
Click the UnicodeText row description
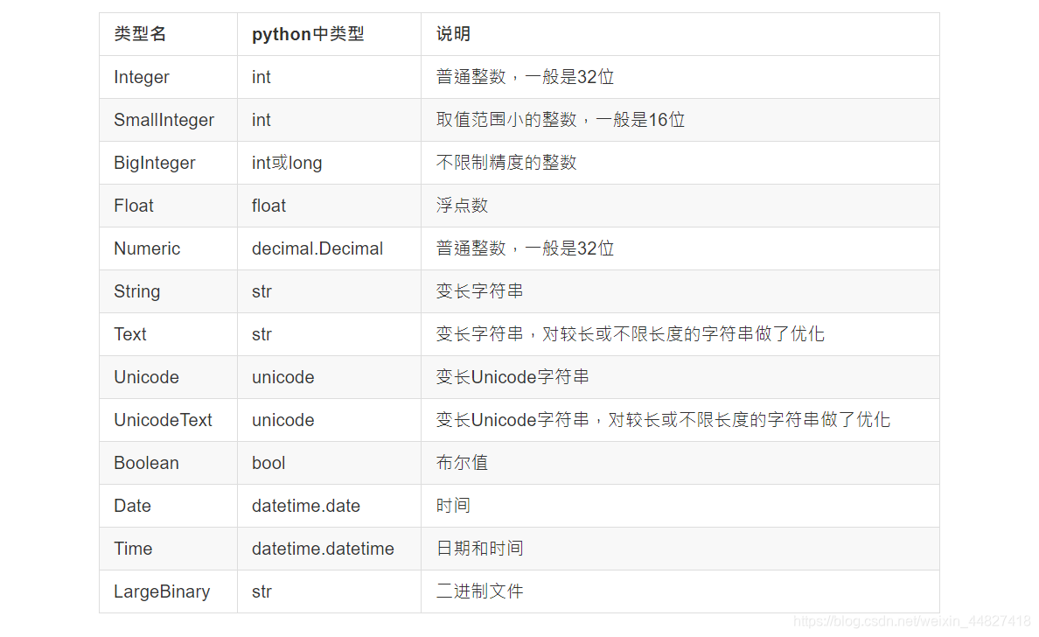tap(663, 420)
